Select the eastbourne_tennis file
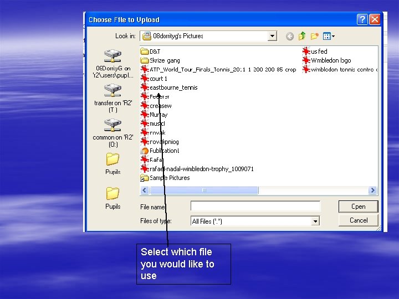This screenshot has width=399, height=299. pyautogui.click(x=169, y=87)
